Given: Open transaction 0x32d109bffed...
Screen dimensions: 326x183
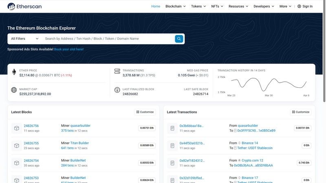Looking at the screenshot, I should 192,178.
